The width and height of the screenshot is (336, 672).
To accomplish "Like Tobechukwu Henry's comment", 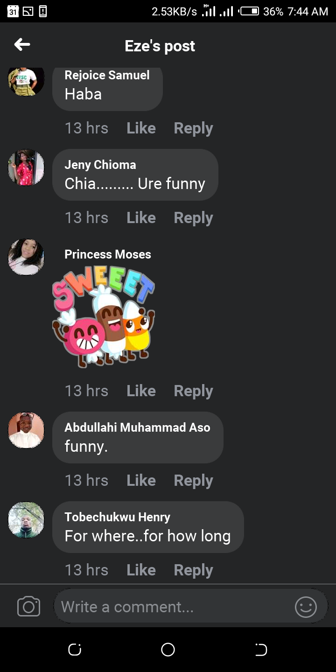I will click(141, 570).
